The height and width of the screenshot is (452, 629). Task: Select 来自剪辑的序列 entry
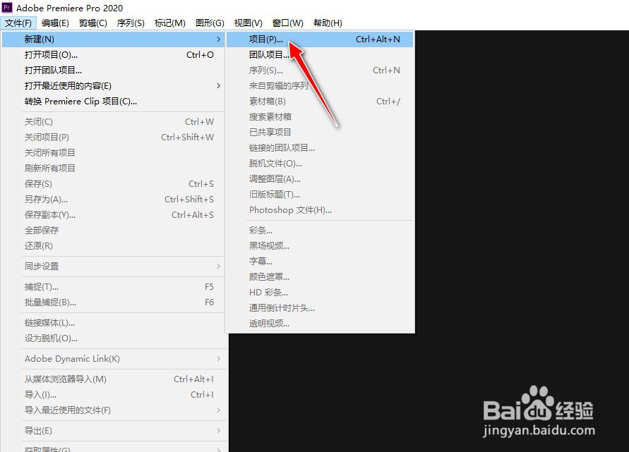click(320, 86)
